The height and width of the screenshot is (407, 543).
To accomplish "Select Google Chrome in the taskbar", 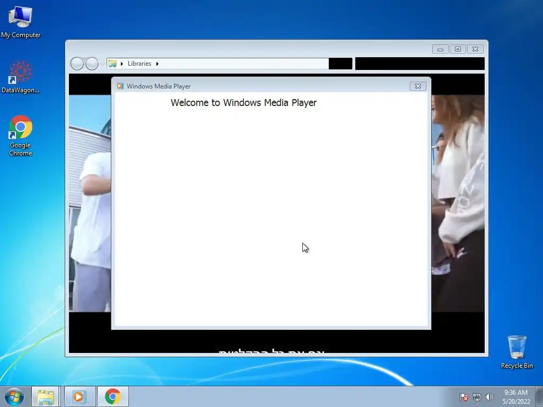I will (112, 396).
